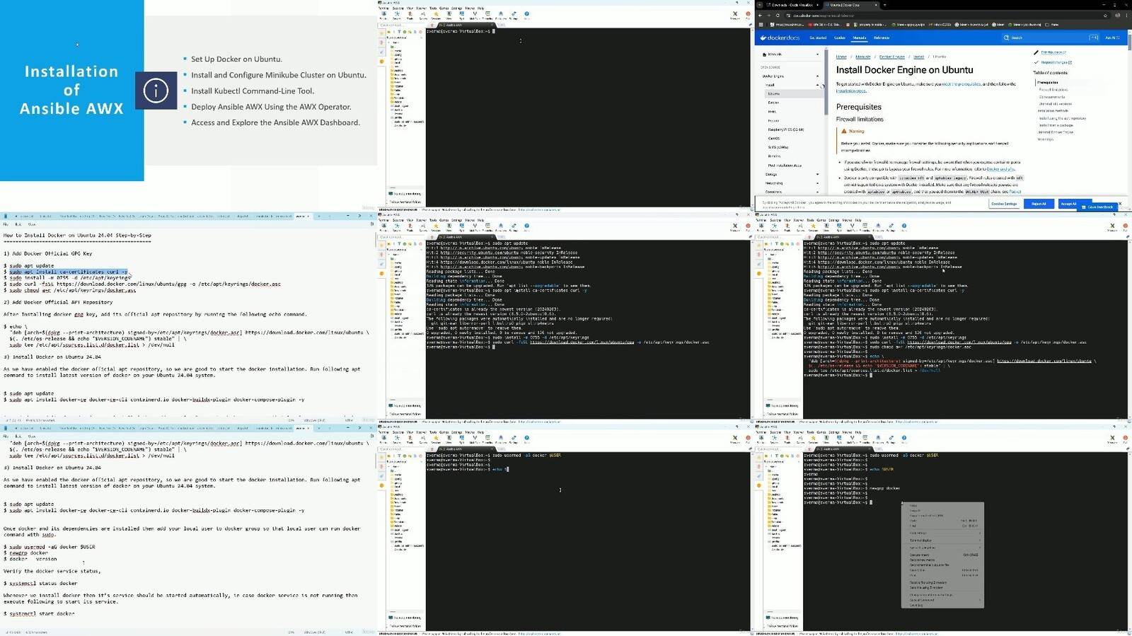This screenshot has height=636, width=1132.
Task: Open Sessions star sidebar tab in single-prompt MobaXterm window
Action: point(382,33)
